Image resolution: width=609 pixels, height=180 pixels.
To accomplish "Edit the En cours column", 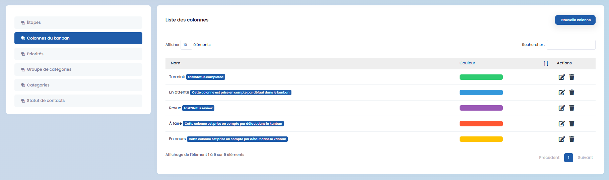I will click(x=561, y=139).
